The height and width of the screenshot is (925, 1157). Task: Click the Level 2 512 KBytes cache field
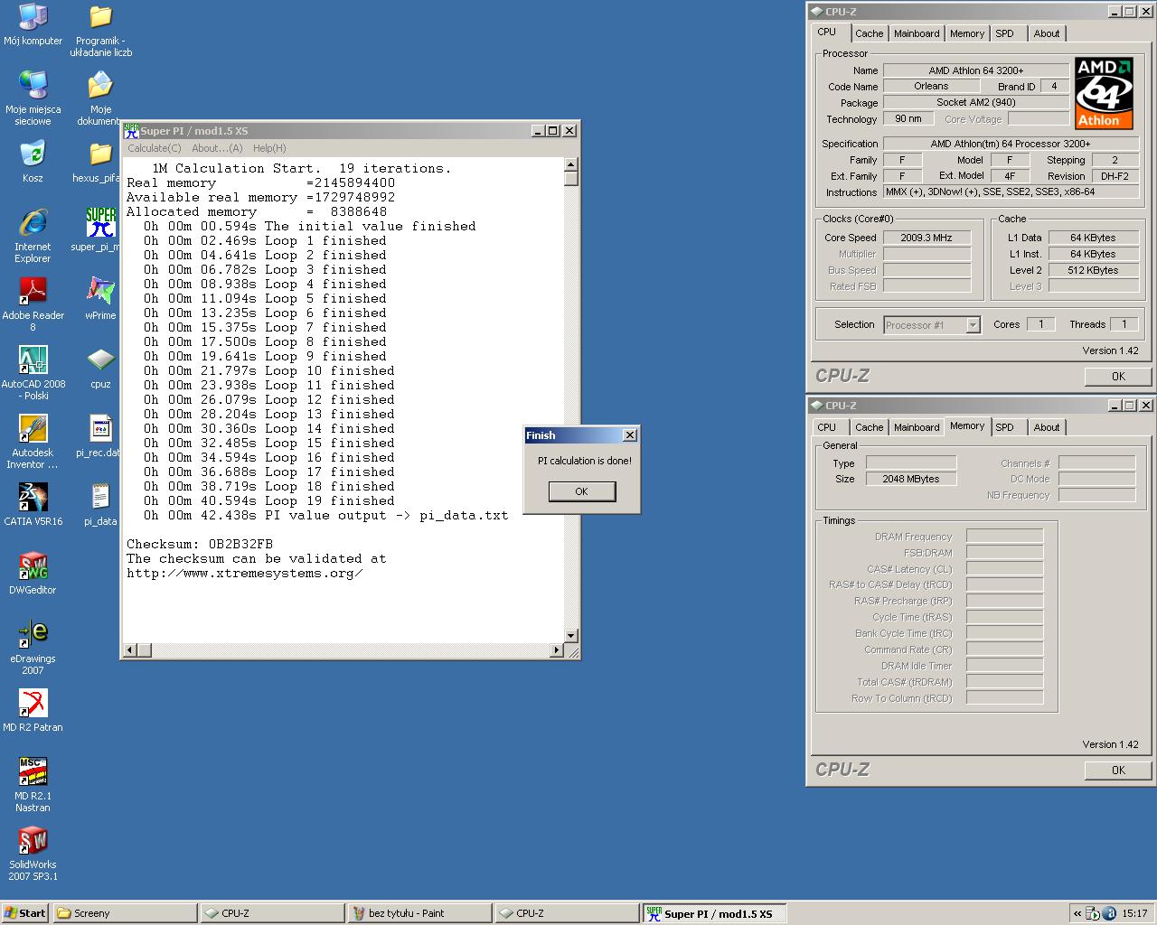coord(1092,270)
